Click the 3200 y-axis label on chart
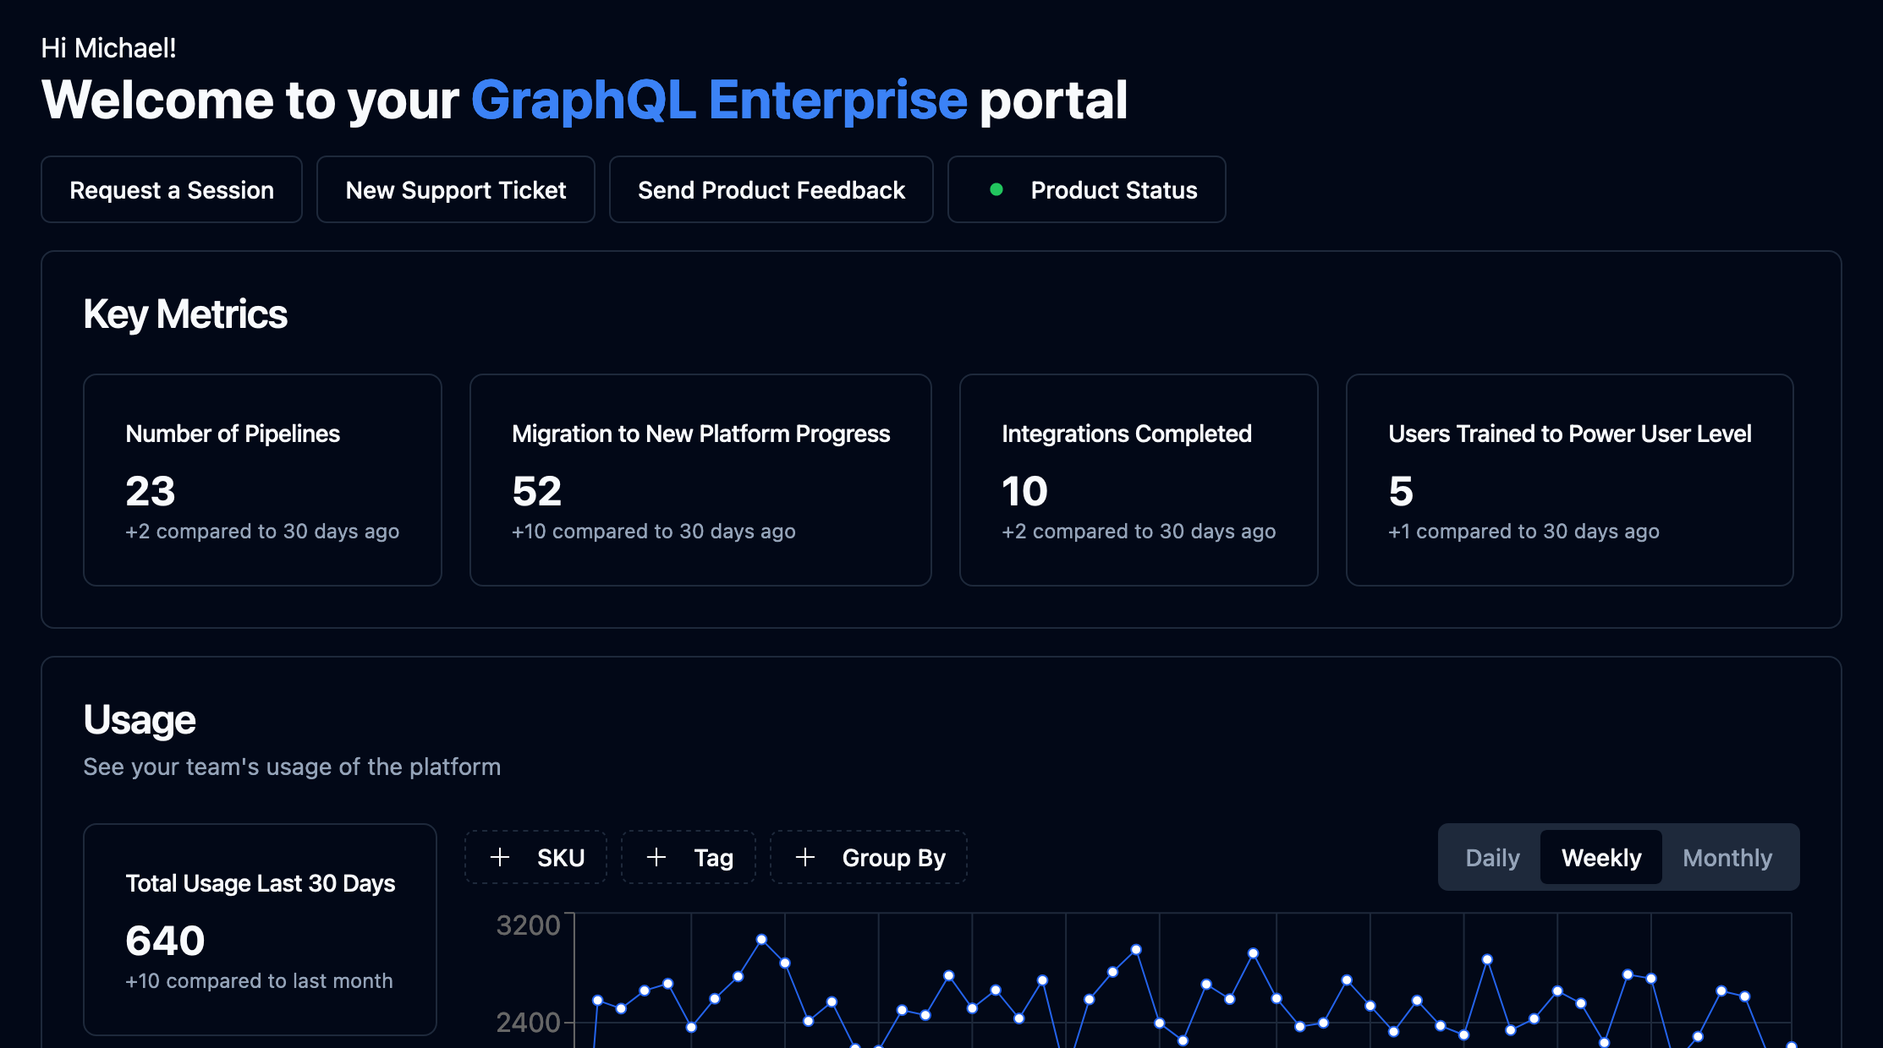1883x1048 pixels. [x=529, y=925]
